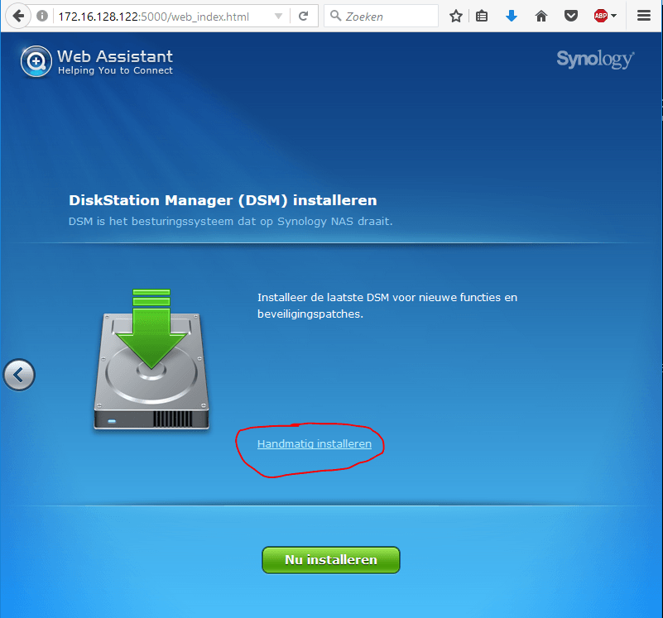Open the Adblock Plus dropdown arrow
Viewport: 663px width, 618px height.
point(614,16)
